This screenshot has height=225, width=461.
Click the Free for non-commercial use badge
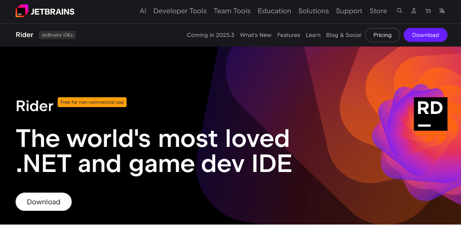[x=92, y=102]
